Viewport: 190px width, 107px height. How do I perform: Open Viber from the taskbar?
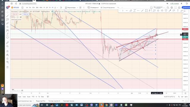[x=91, y=105]
